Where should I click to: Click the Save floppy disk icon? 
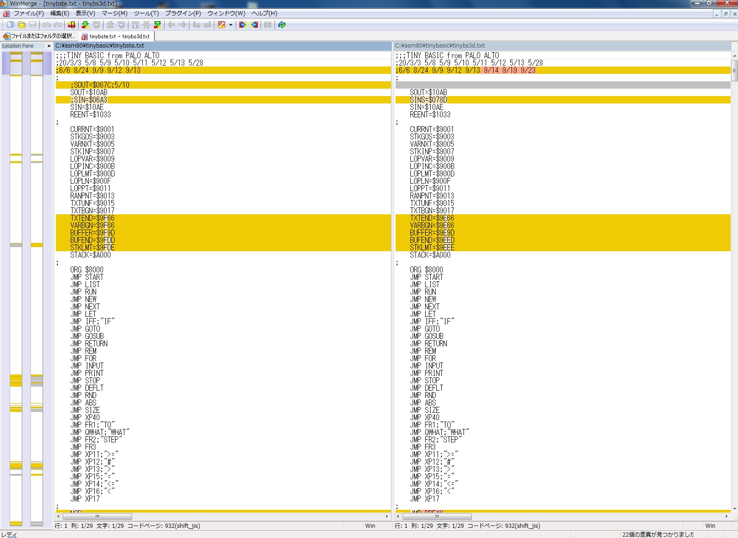click(x=33, y=25)
